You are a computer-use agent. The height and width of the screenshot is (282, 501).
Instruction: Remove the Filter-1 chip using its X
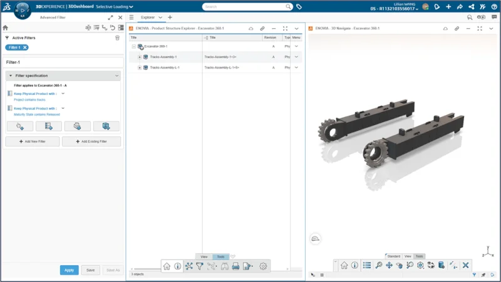point(25,48)
